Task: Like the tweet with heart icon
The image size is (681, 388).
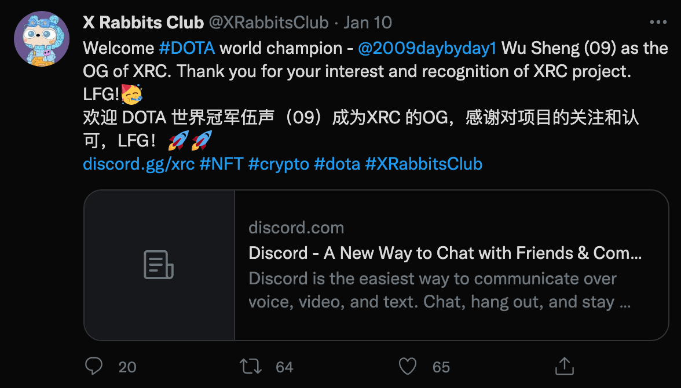Action: (x=408, y=366)
